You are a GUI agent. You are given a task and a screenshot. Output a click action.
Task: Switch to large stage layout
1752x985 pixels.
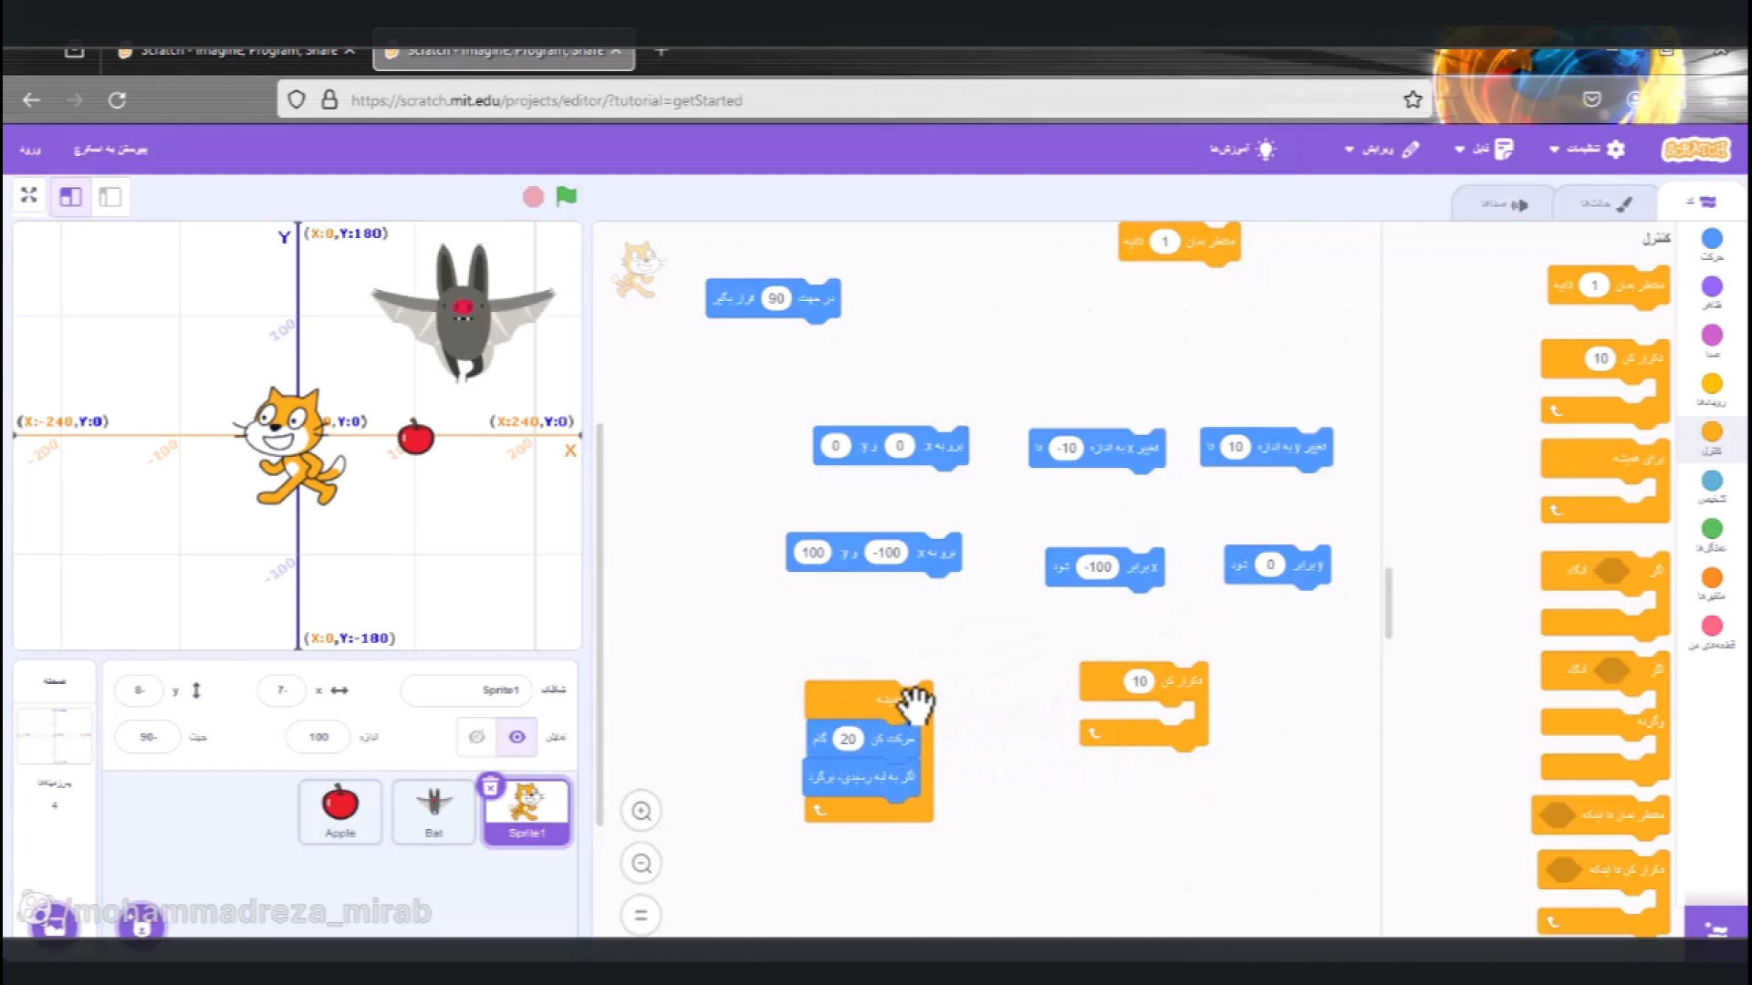(70, 197)
